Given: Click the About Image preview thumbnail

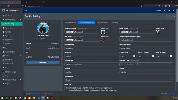Looking at the screenshot, I should coord(158,32).
